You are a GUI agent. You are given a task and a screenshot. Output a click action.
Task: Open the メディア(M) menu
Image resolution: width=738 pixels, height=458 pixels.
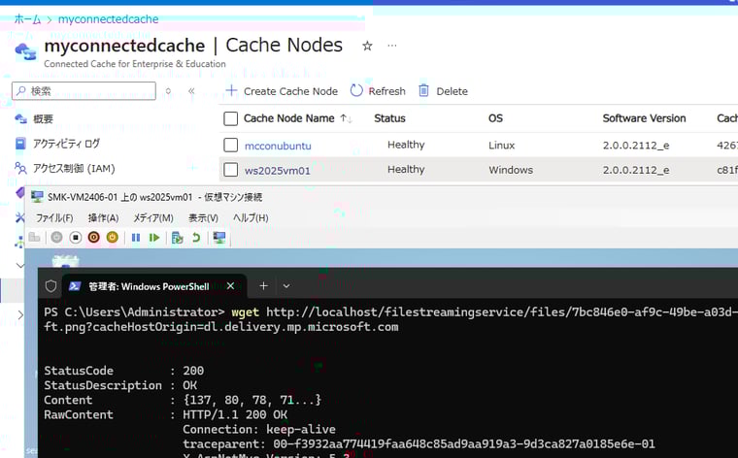pyautogui.click(x=153, y=217)
